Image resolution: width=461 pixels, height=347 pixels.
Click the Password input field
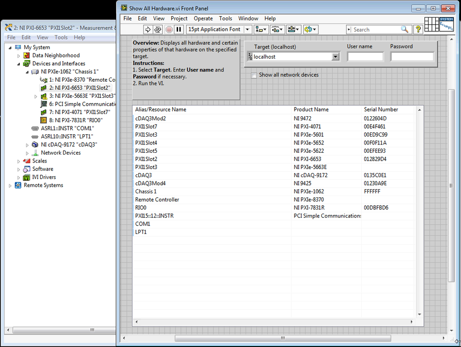pyautogui.click(x=412, y=57)
